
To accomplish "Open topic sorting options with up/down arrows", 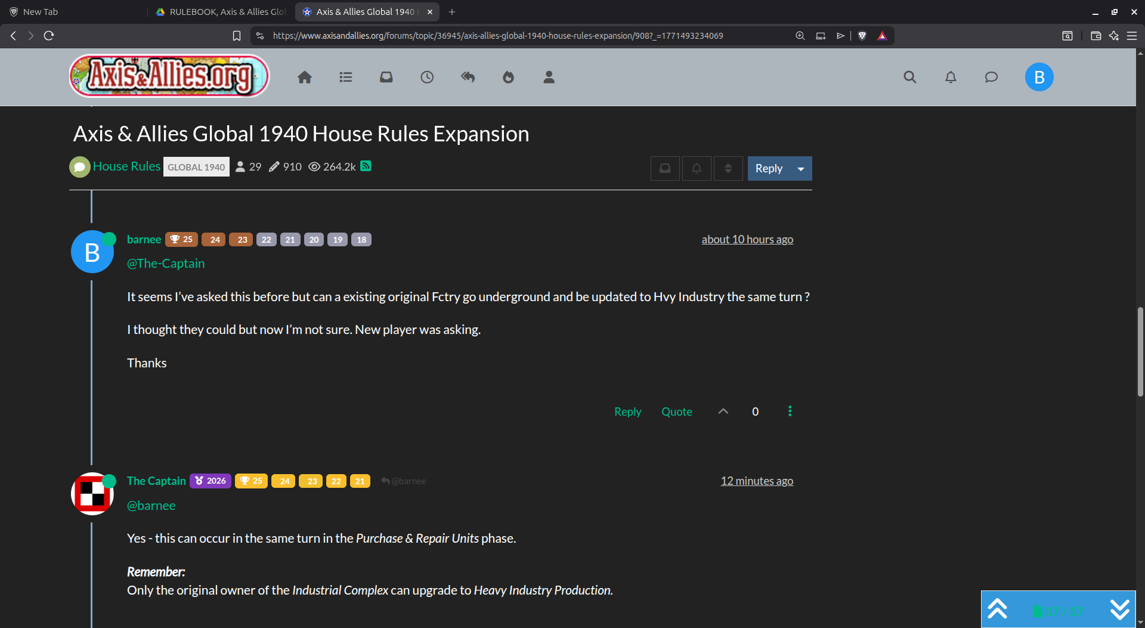I will coord(728,168).
